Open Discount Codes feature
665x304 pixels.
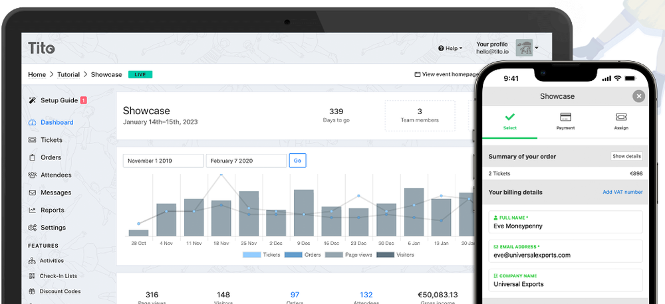(x=61, y=291)
